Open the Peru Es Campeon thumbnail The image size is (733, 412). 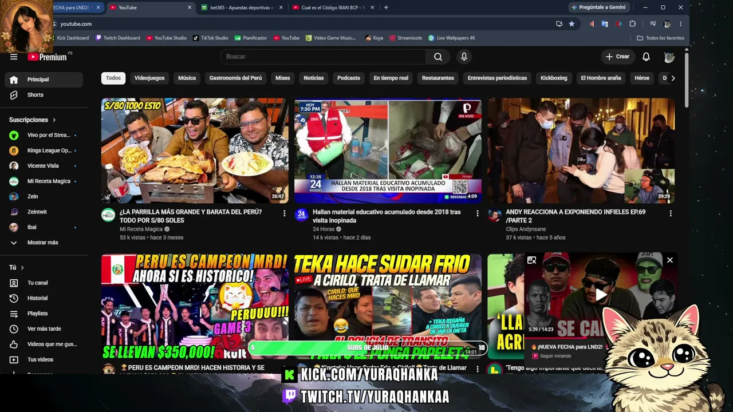pyautogui.click(x=195, y=307)
